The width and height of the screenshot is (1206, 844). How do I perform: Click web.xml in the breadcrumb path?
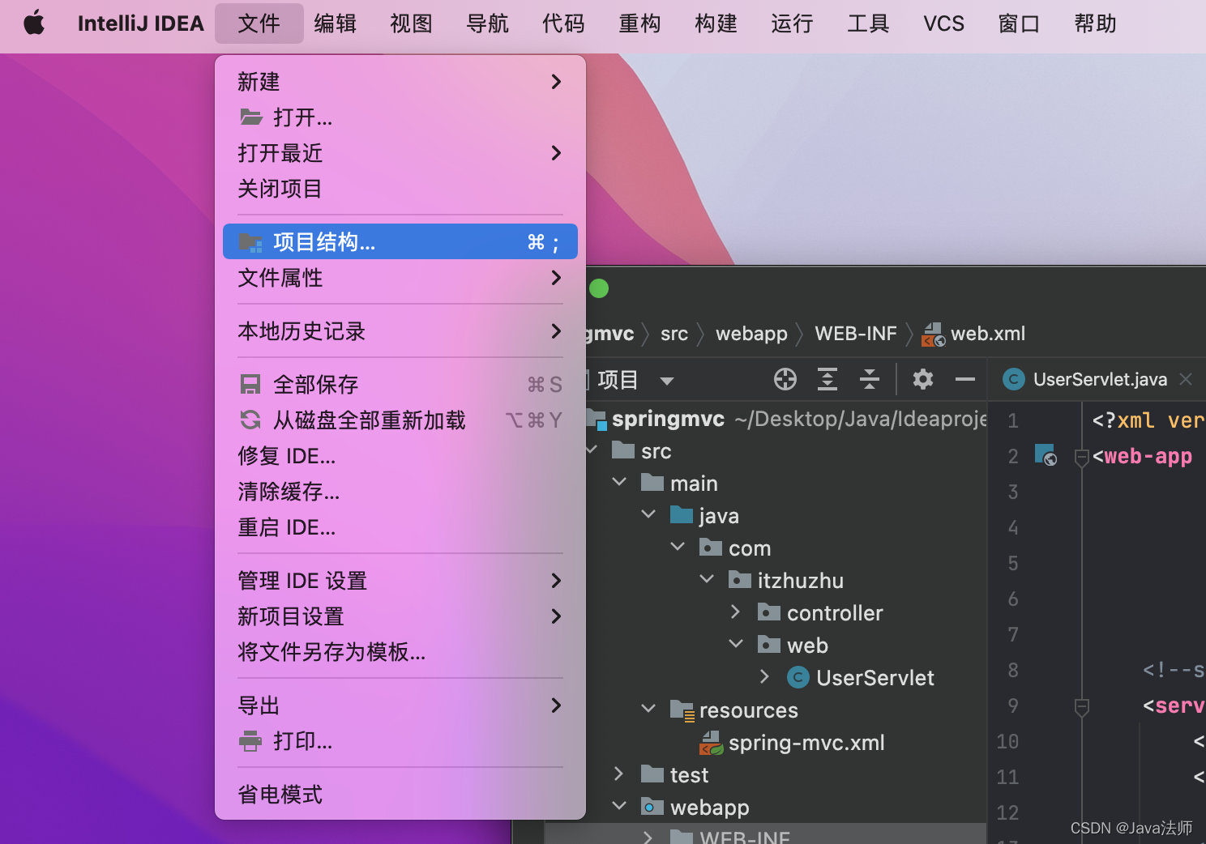[973, 334]
